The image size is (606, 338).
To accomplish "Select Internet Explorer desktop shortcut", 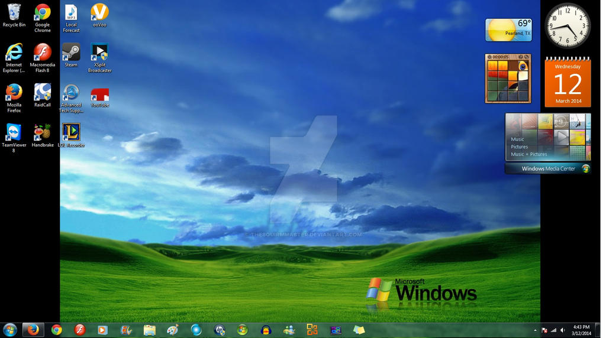I will click(x=14, y=58).
